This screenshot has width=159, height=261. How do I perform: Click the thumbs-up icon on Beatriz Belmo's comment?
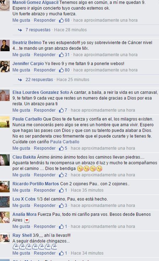[x=61, y=55]
